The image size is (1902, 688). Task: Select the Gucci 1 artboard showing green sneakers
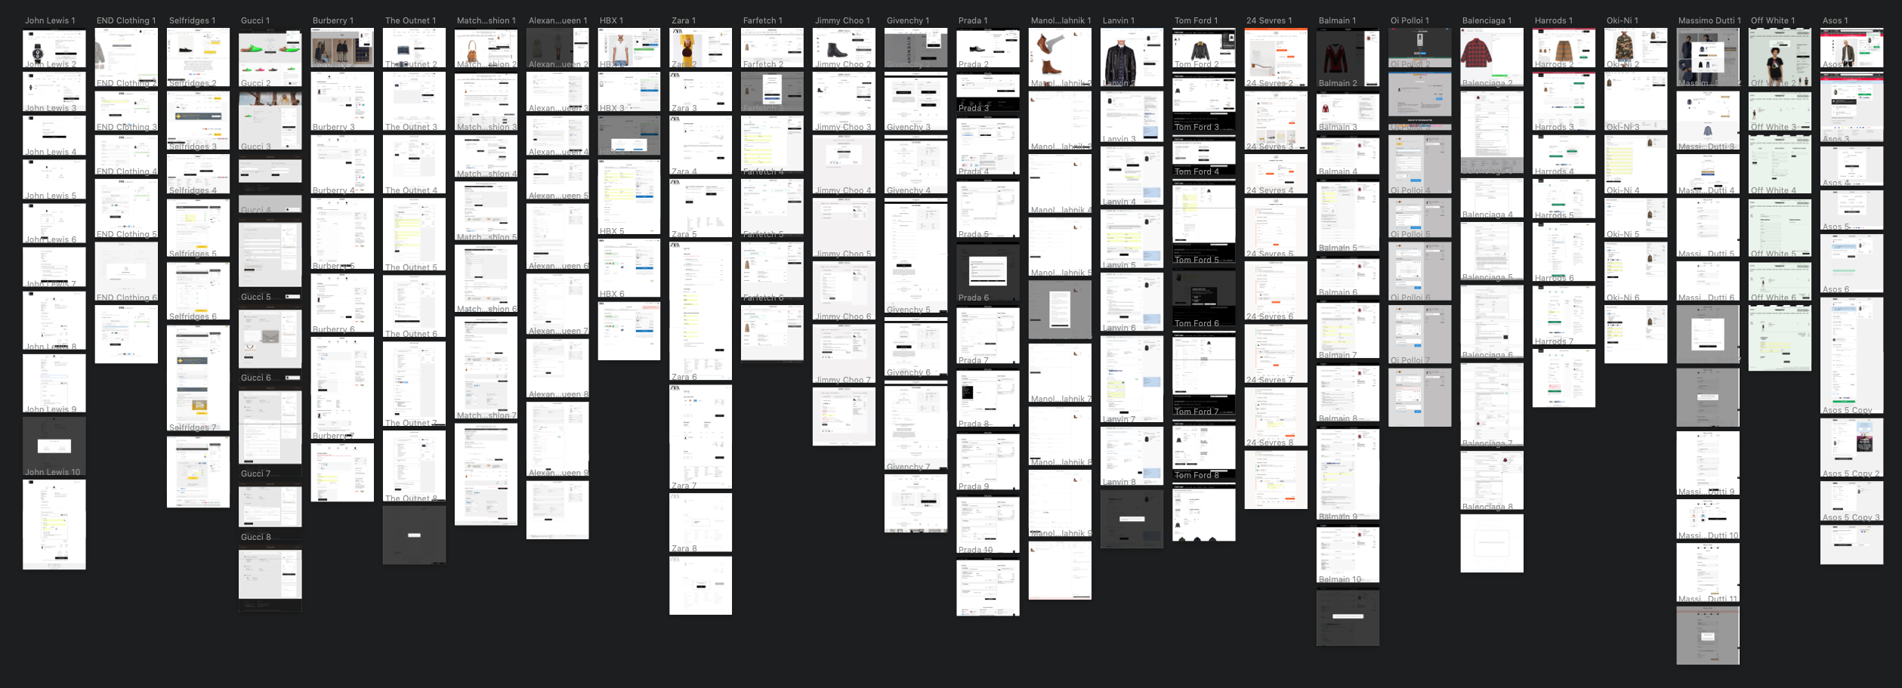coord(270,57)
